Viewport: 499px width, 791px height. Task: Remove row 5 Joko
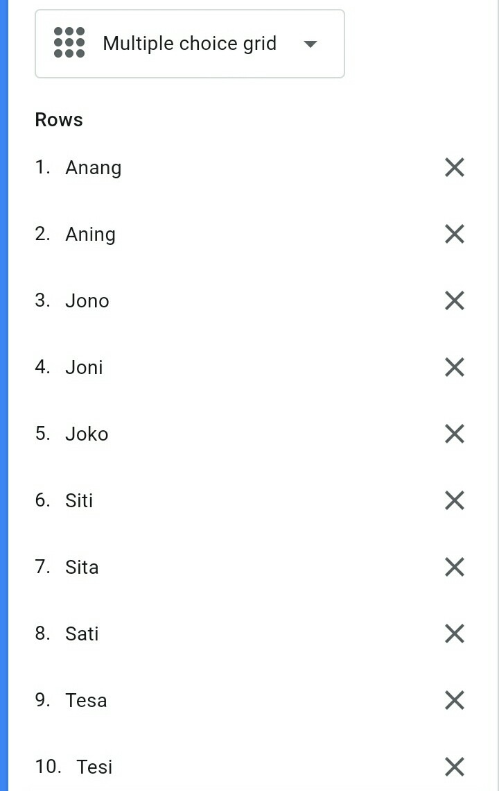(x=454, y=434)
